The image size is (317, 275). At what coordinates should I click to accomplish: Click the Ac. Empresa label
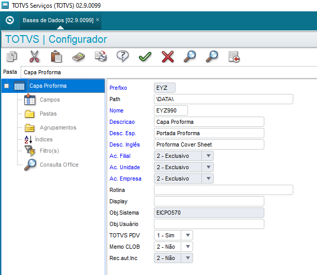[125, 179]
